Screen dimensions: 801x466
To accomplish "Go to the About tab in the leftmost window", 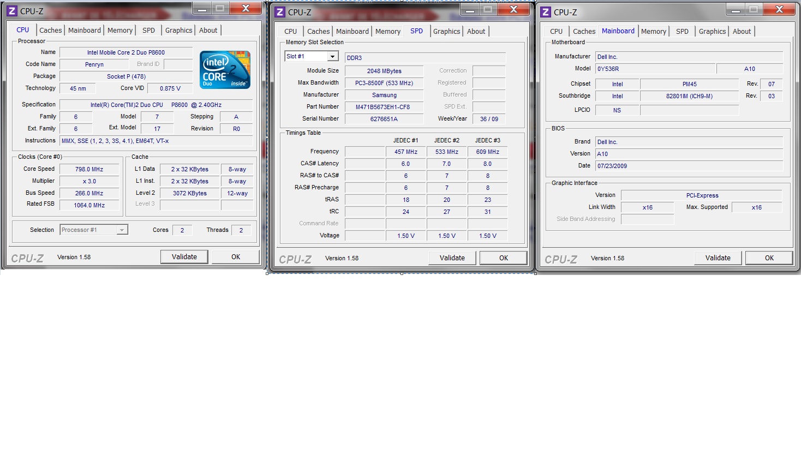I will click(208, 31).
